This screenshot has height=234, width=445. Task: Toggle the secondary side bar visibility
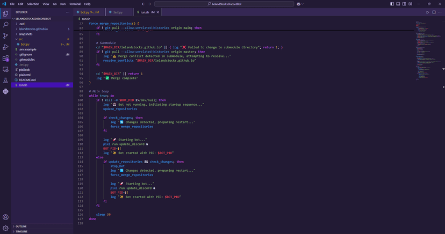(x=404, y=4)
